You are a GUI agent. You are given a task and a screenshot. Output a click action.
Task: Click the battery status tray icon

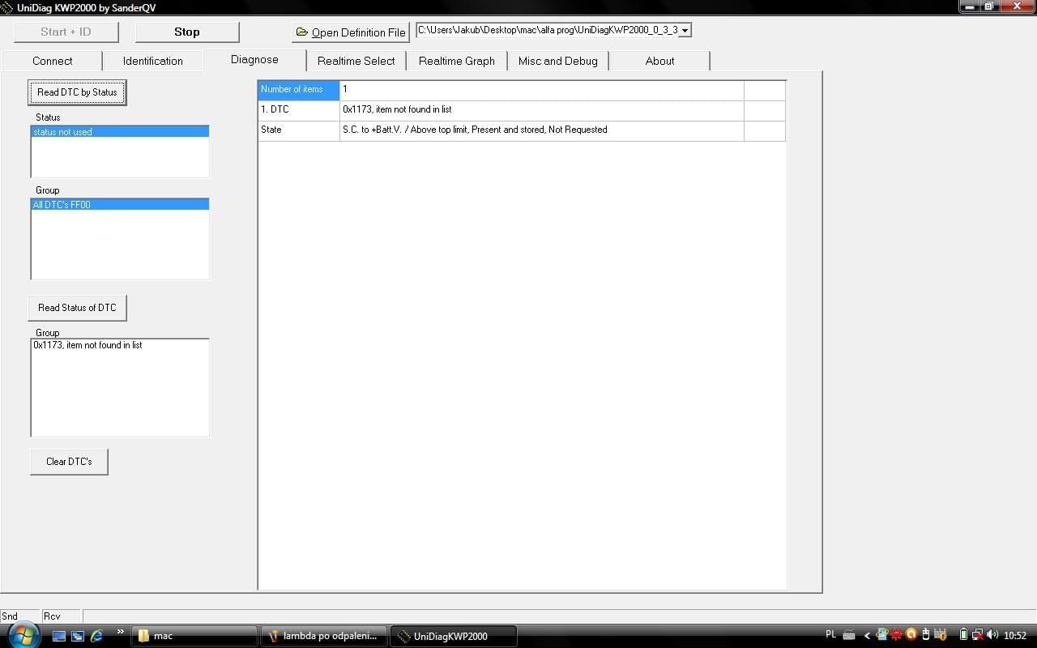963,635
